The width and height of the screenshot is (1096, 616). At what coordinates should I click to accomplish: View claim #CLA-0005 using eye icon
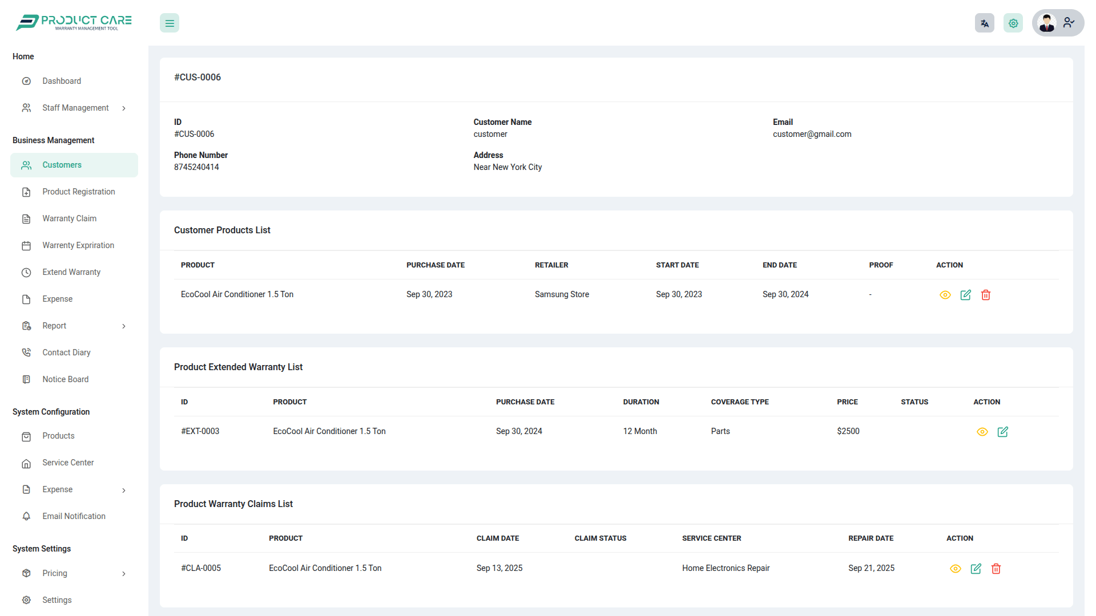(x=956, y=569)
